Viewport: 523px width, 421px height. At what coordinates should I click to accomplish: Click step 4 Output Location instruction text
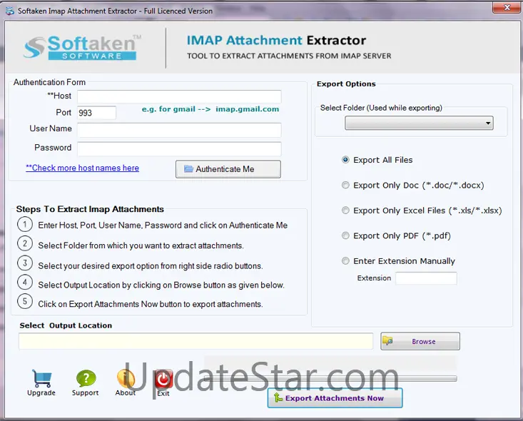coord(161,285)
